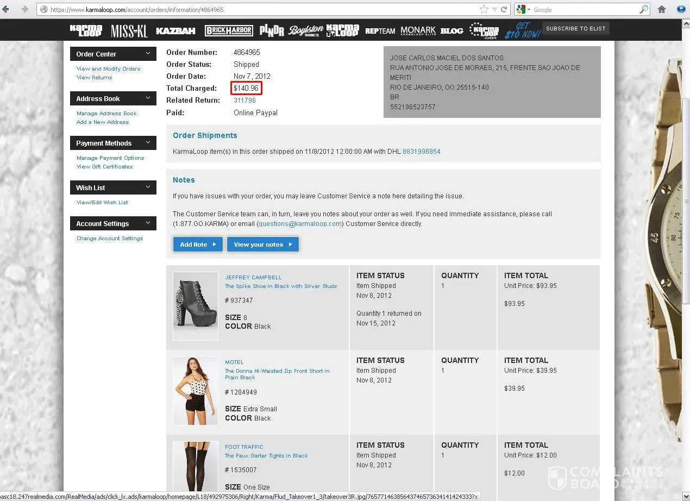The height and width of the screenshot is (501, 690).
Task: Click Subscribe to Elist button
Action: (576, 29)
